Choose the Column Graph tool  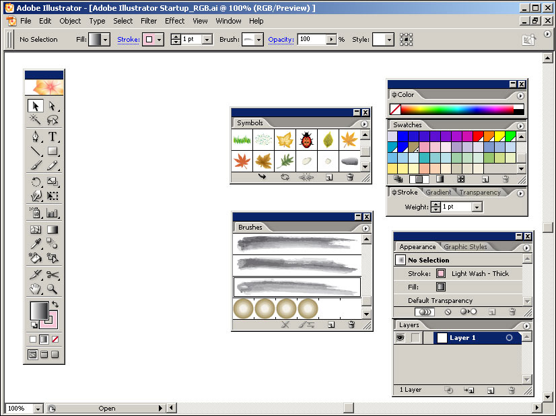click(52, 213)
